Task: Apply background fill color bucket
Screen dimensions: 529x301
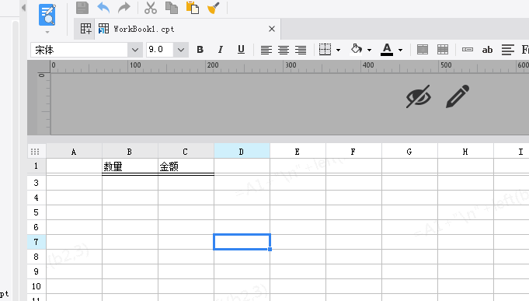Action: tap(357, 49)
